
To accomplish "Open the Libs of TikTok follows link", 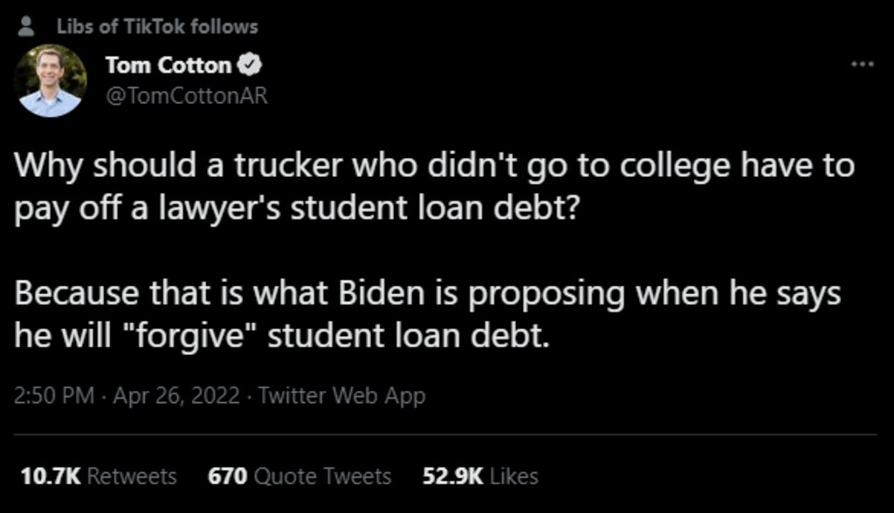I will click(x=157, y=26).
